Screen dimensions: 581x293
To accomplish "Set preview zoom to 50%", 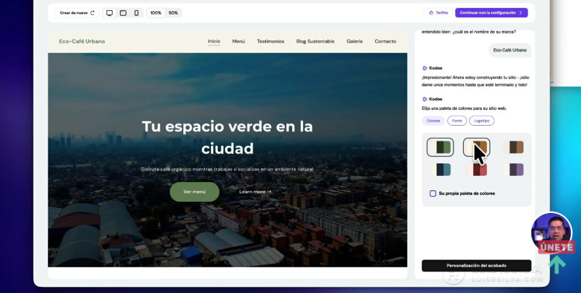I will [x=173, y=13].
